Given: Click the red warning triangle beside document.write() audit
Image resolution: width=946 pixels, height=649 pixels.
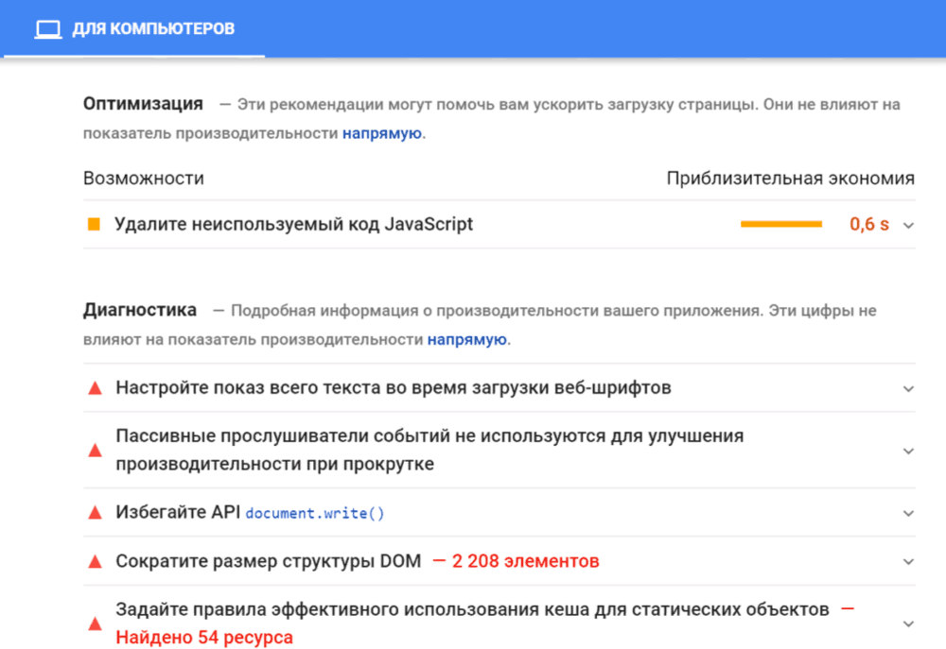Looking at the screenshot, I should tap(95, 513).
